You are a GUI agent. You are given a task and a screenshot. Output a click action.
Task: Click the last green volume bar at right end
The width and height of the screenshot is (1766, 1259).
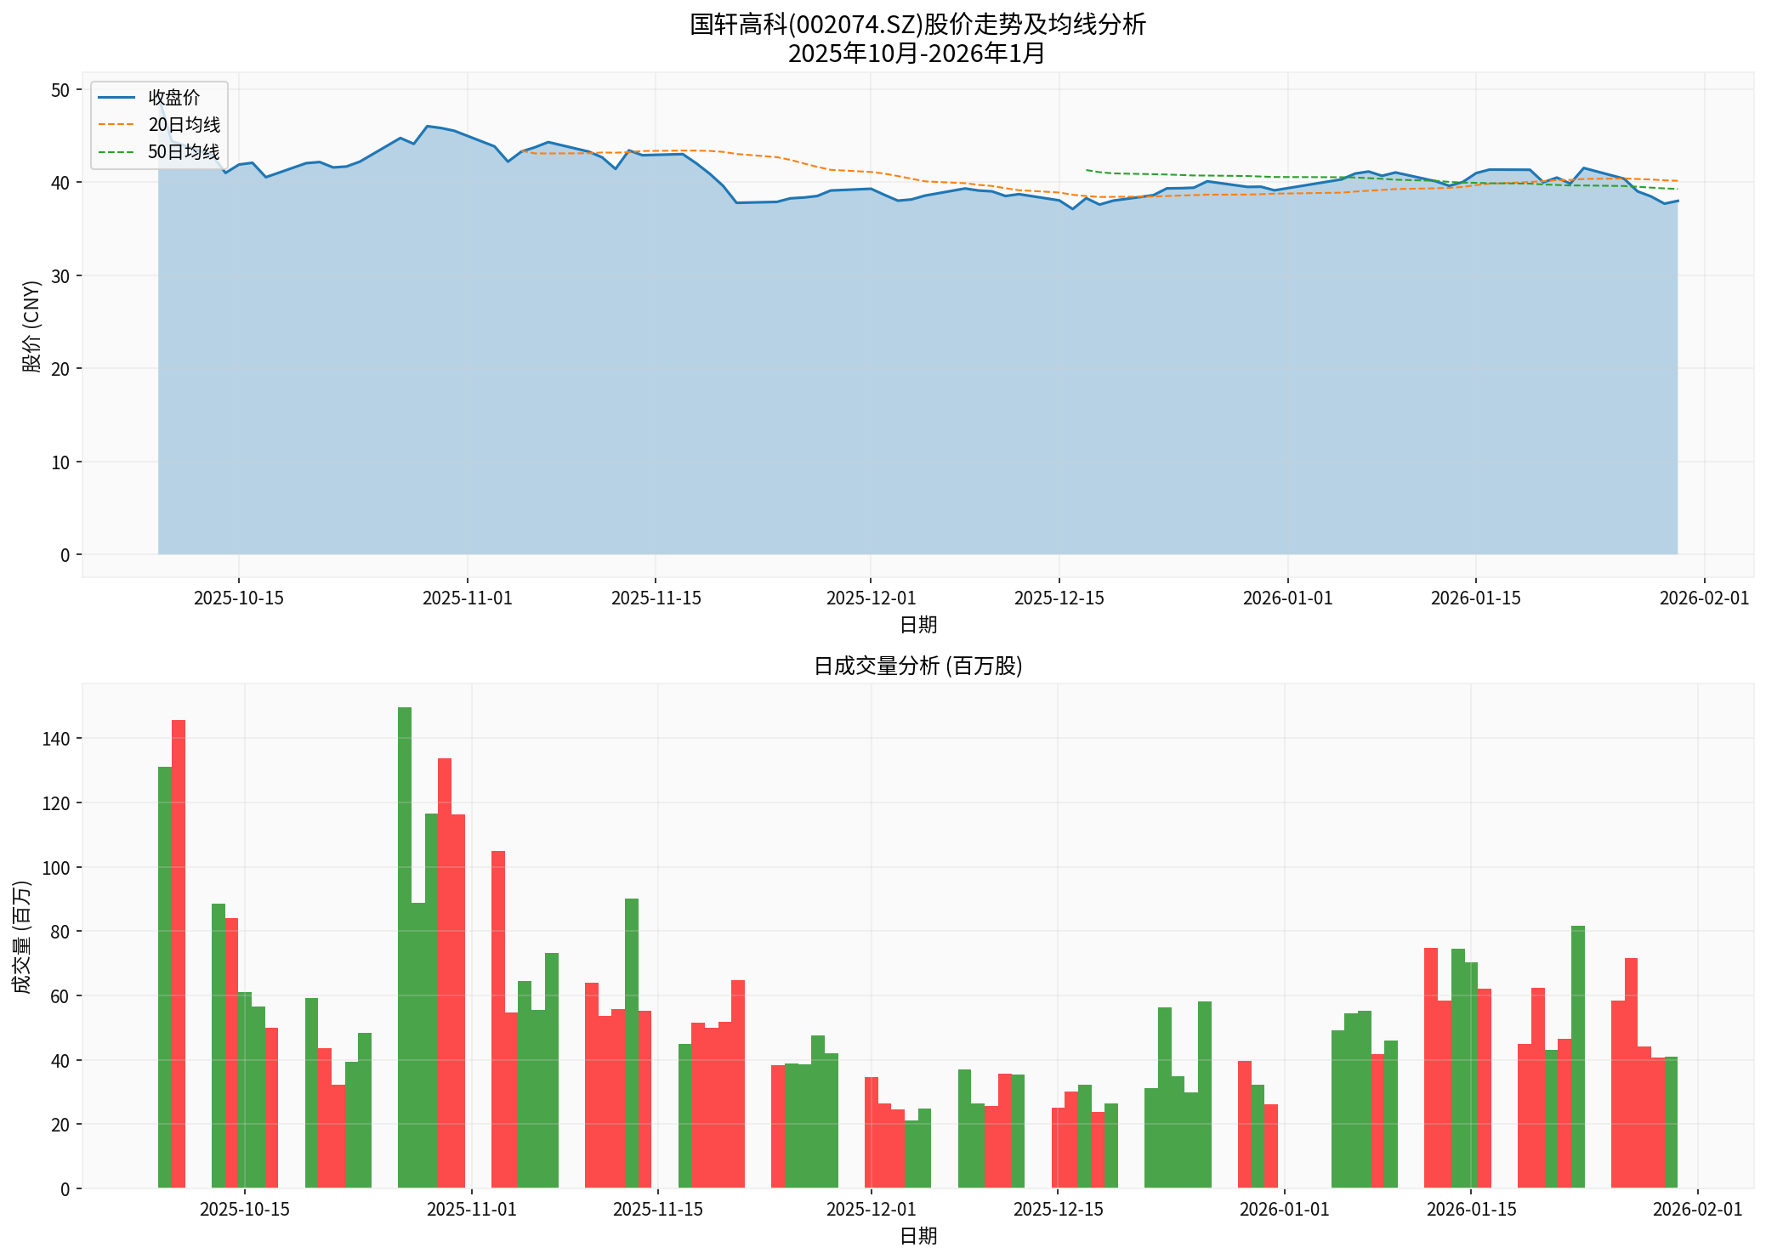[1671, 1122]
